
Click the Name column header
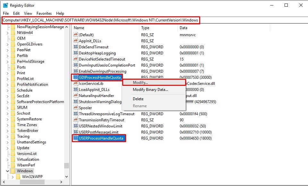tap(79, 28)
